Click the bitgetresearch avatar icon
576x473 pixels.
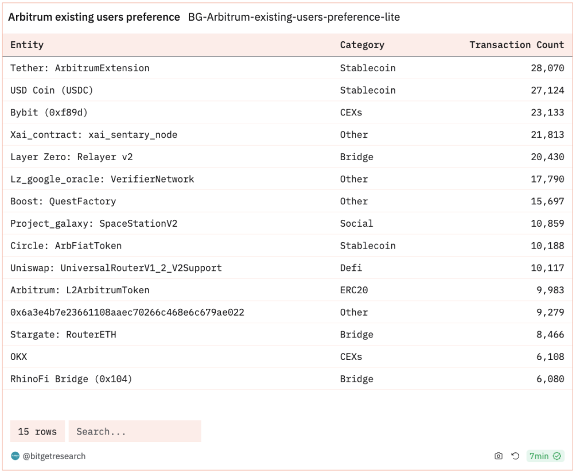15,456
